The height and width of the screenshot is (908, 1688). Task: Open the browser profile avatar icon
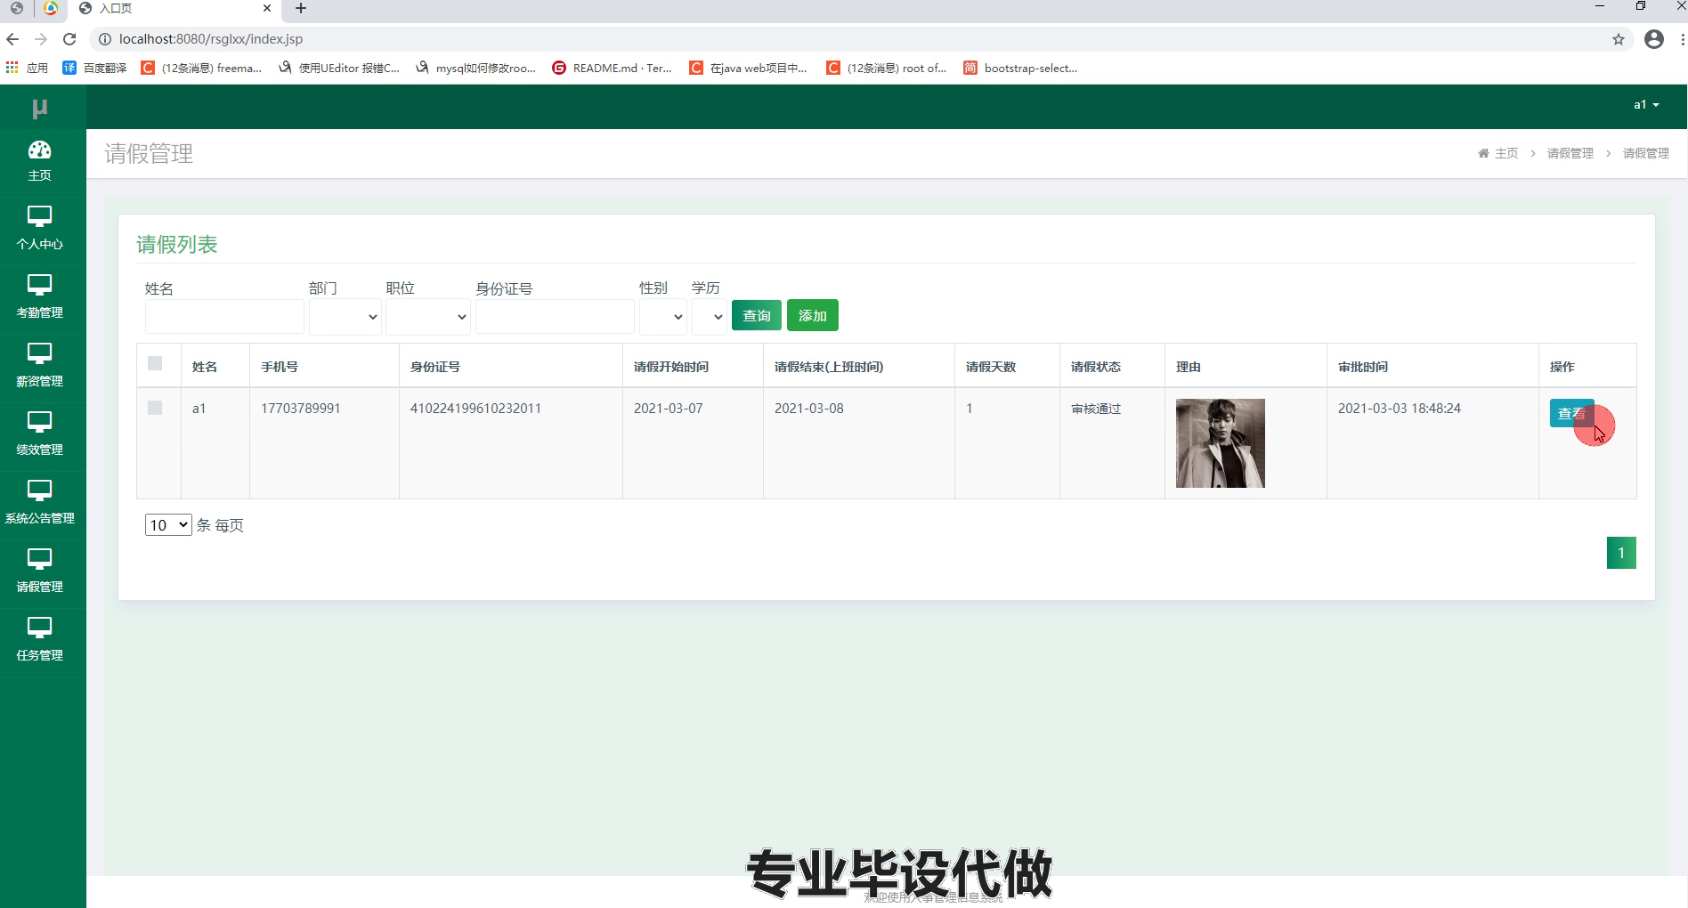[x=1654, y=39]
